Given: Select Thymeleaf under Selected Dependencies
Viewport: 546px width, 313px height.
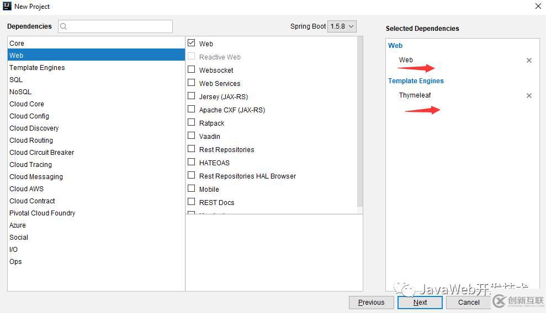Looking at the screenshot, I should [415, 95].
